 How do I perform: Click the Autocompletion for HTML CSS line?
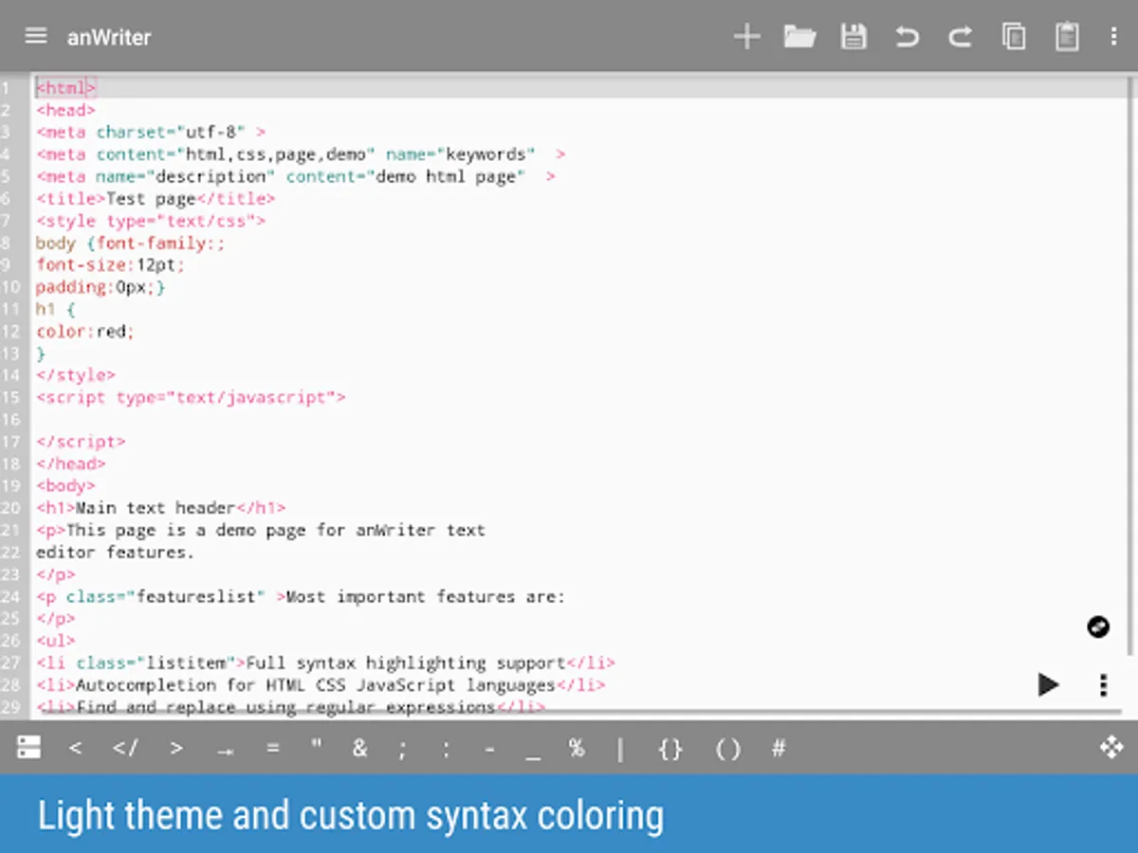pos(321,684)
